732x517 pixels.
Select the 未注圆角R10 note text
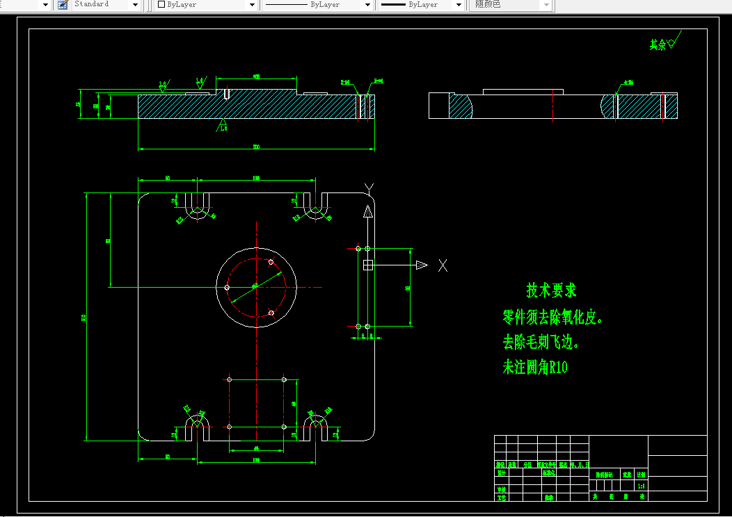coord(534,368)
